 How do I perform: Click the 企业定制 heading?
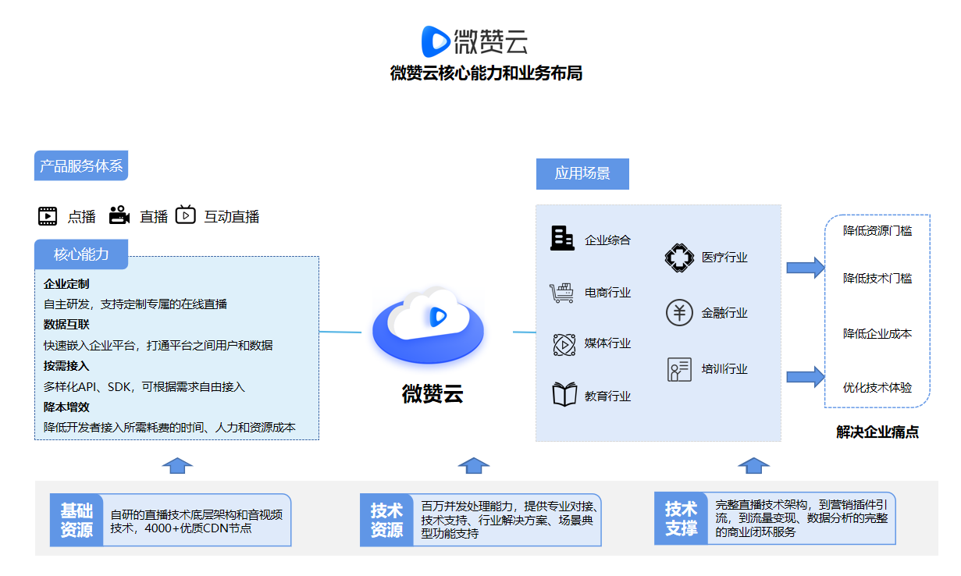point(66,284)
